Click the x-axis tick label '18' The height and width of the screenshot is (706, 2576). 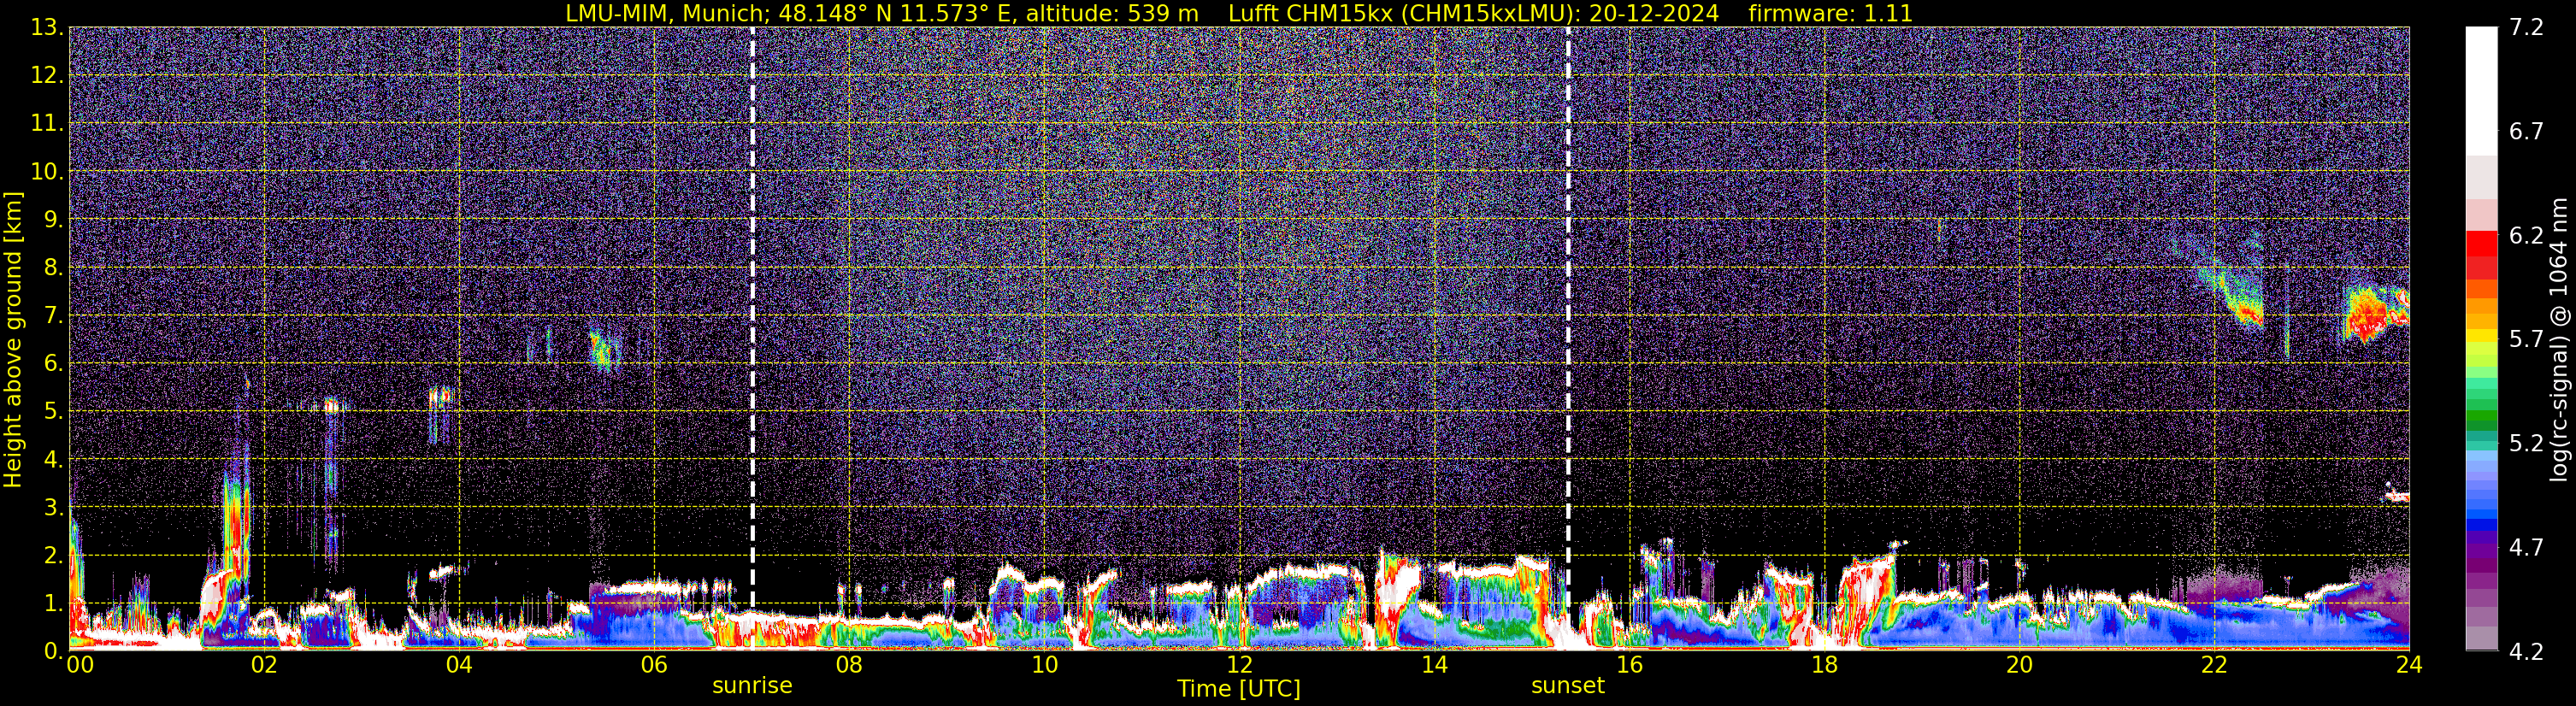pyautogui.click(x=1824, y=666)
